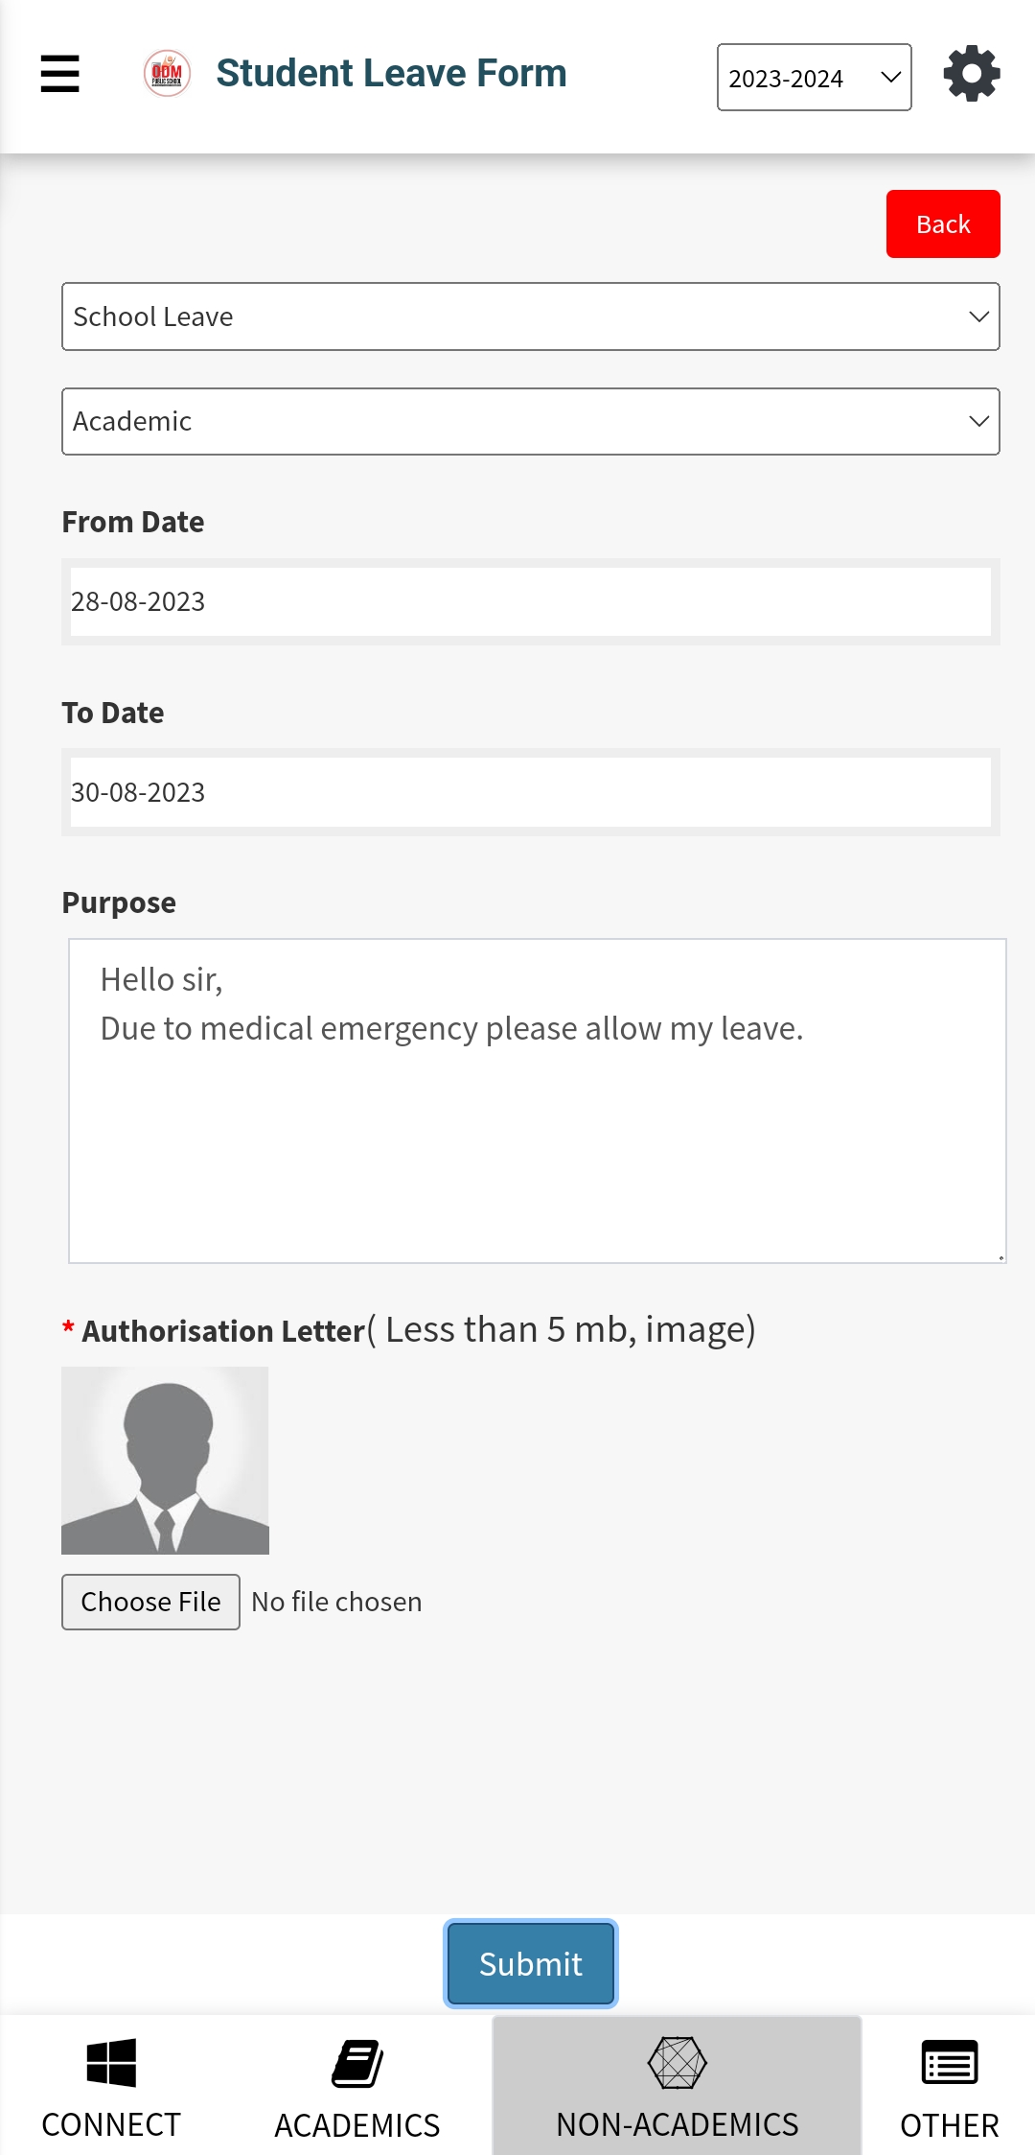Click the ODM school logo
This screenshot has height=2155, width=1035.
click(x=167, y=74)
